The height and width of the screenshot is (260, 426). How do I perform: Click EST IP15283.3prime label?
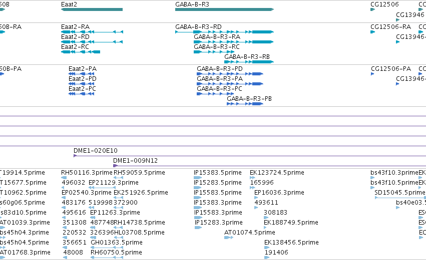tap(219, 223)
